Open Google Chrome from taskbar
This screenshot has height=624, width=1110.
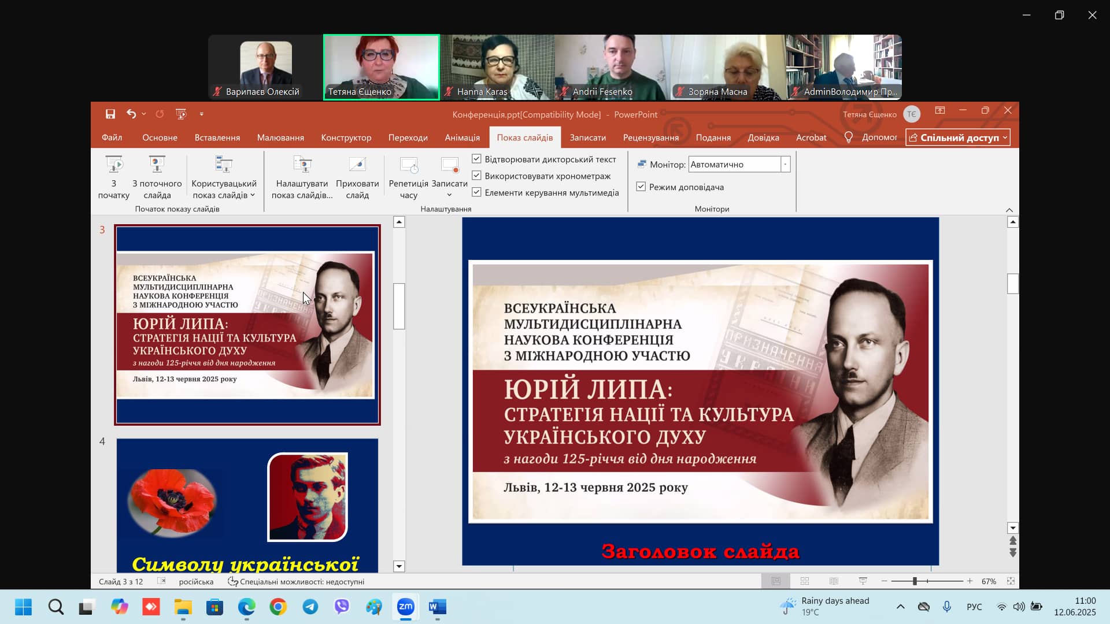[x=278, y=607]
